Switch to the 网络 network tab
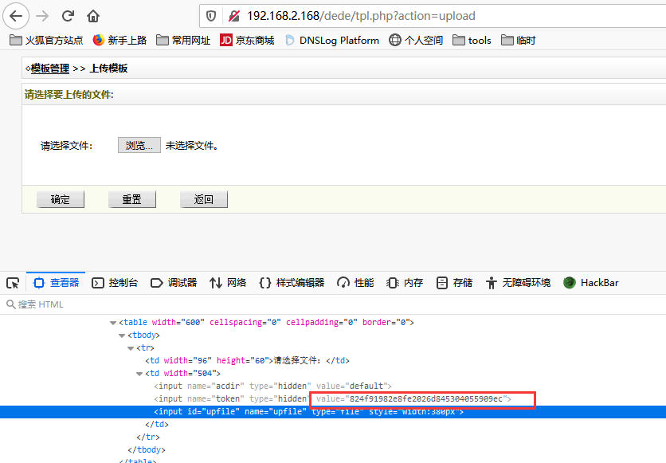The height and width of the screenshot is (463, 666). [x=228, y=283]
